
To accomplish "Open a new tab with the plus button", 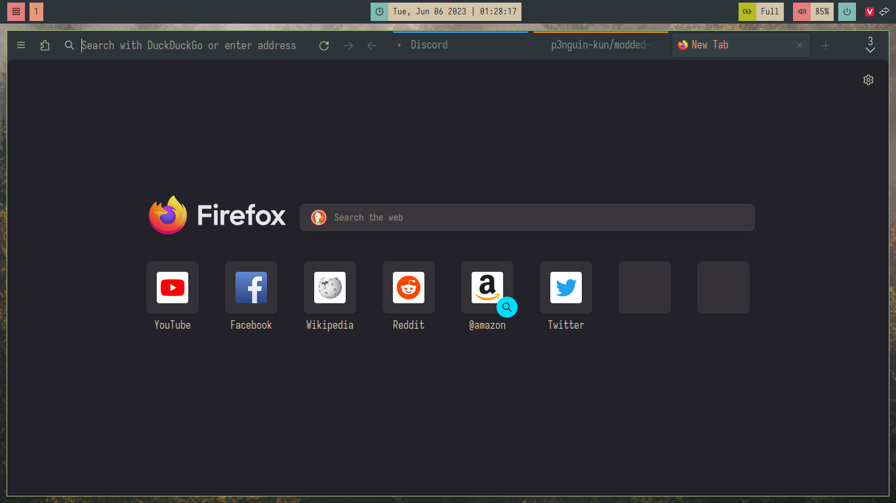I will click(826, 45).
